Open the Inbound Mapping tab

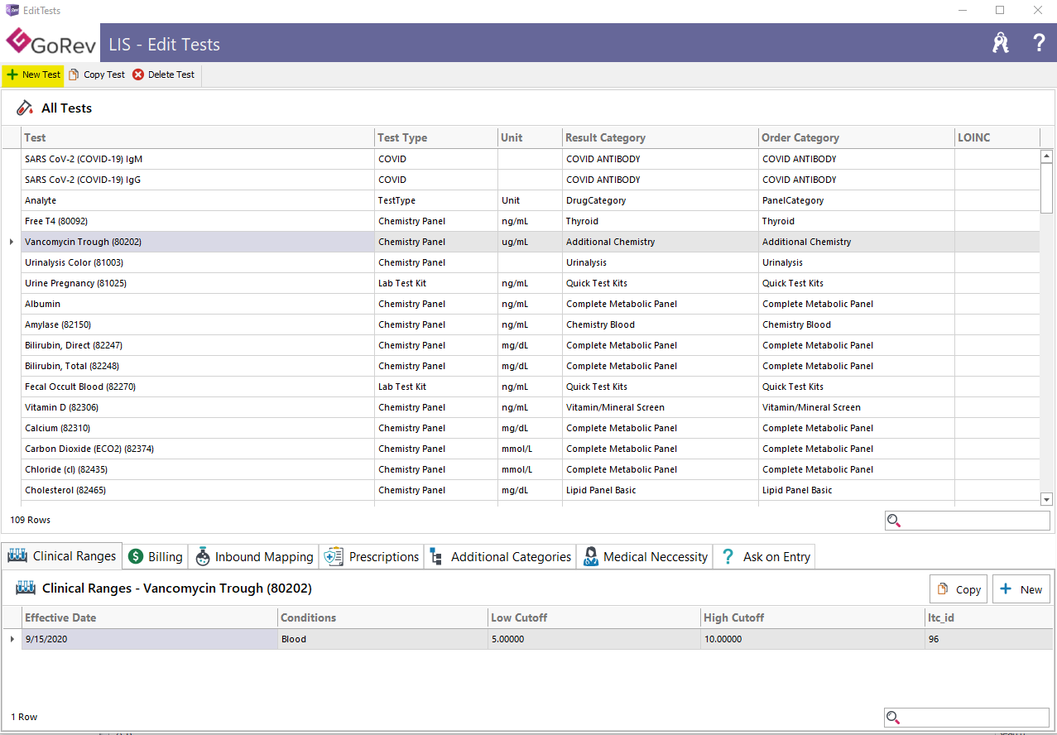point(254,557)
